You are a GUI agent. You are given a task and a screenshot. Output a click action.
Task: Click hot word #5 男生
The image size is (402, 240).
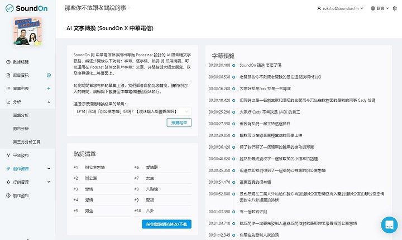click(x=89, y=211)
